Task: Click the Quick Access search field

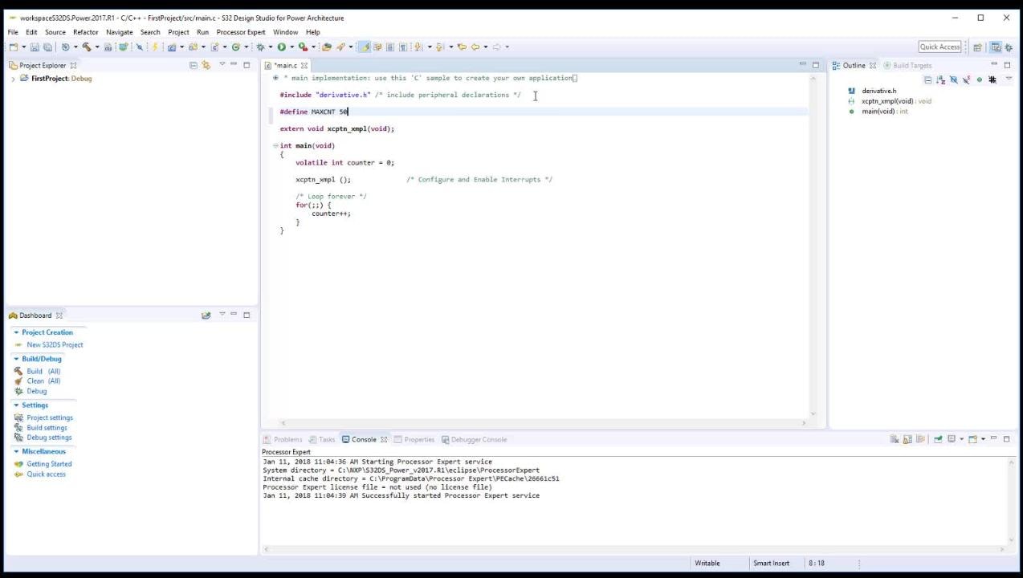Action: [x=939, y=47]
